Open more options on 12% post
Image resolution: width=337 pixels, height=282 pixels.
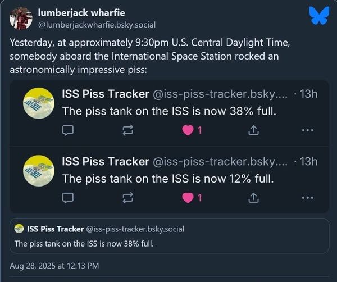pos(307,197)
